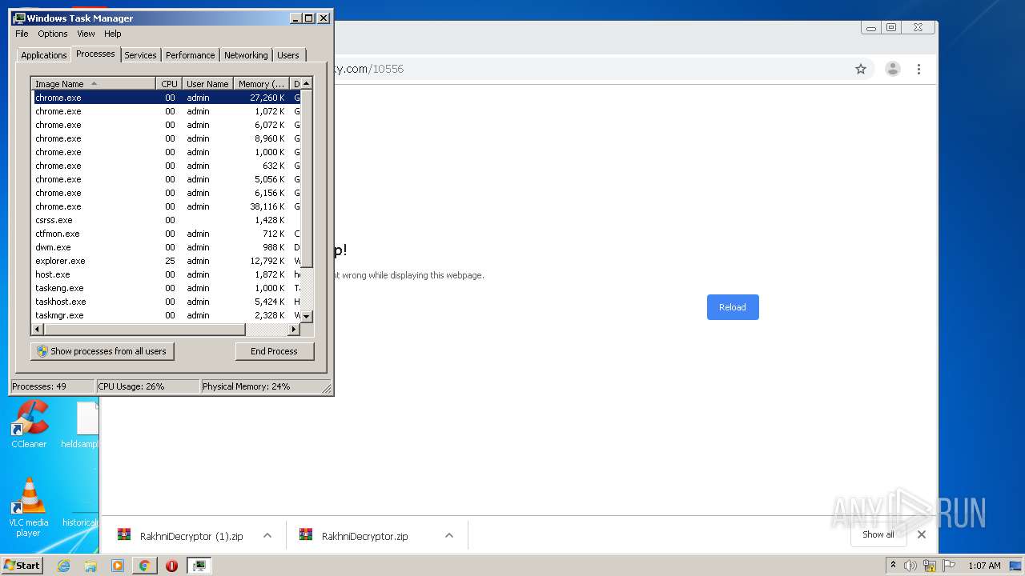Click the Reload button in Chrome
Viewport: 1025px width, 576px height.
tap(733, 307)
